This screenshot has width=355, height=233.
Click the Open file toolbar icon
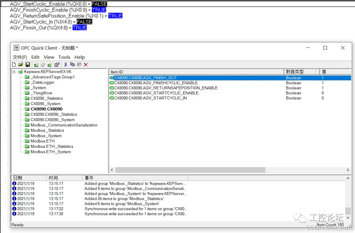(x=21, y=65)
